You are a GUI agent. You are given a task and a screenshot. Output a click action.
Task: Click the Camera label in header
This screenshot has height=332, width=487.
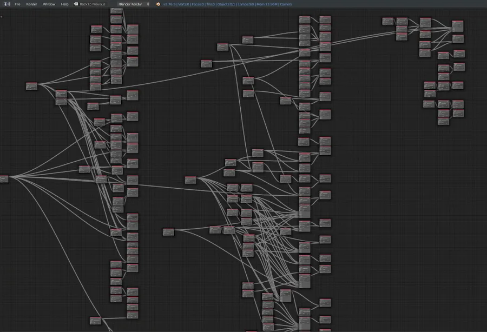point(286,4)
